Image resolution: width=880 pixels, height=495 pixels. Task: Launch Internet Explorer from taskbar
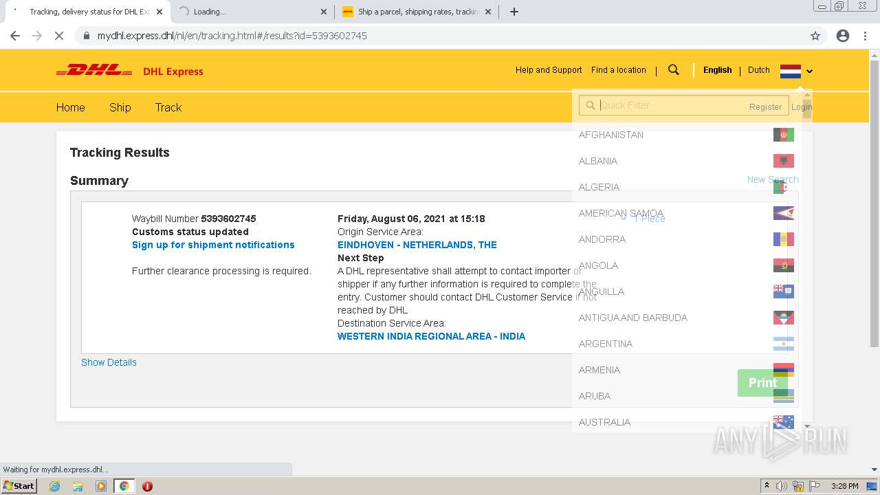[x=55, y=486]
